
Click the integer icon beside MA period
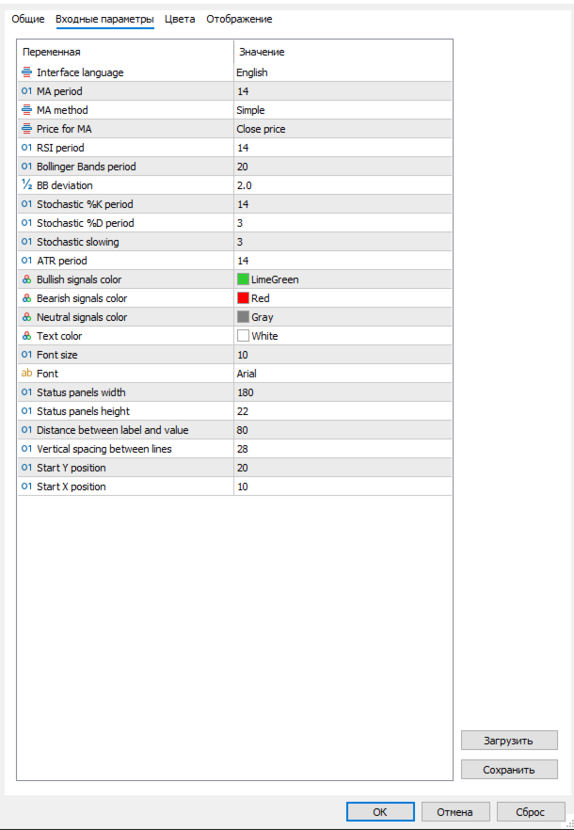pyautogui.click(x=26, y=91)
